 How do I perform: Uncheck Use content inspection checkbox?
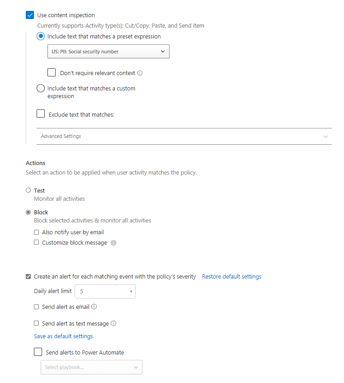30,15
